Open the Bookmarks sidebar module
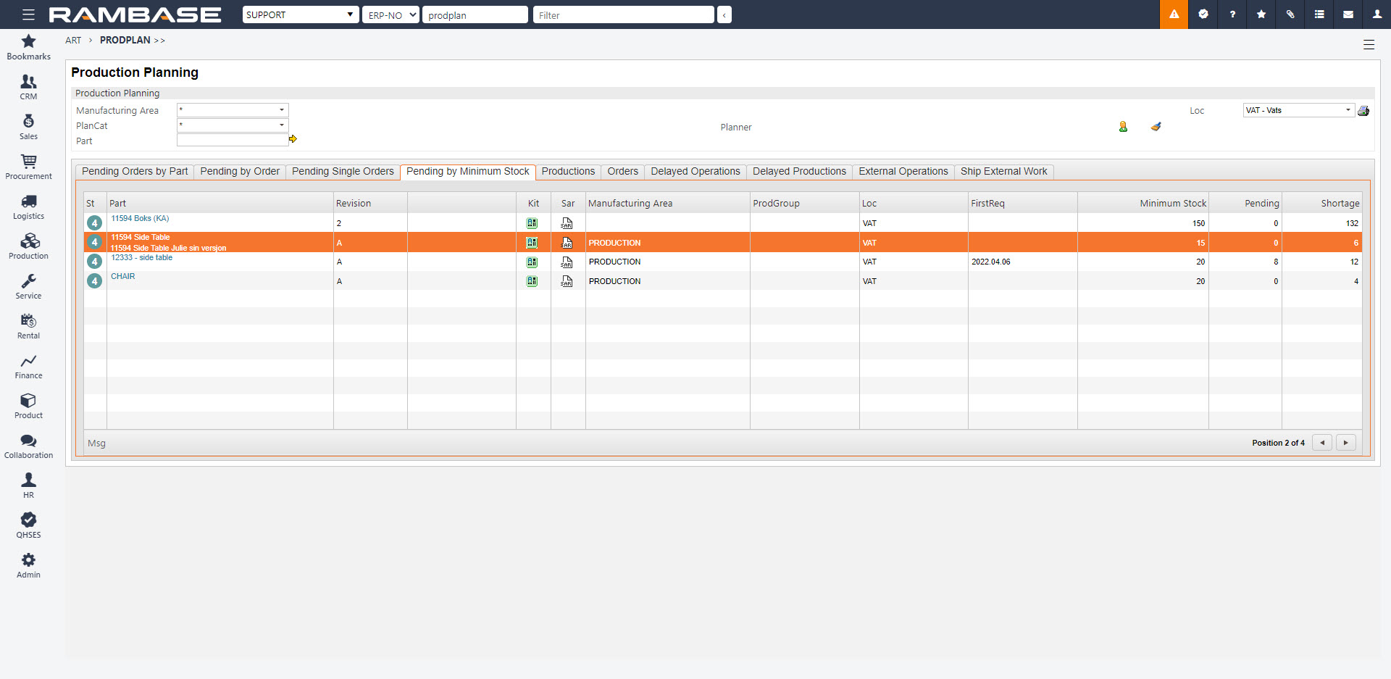The height and width of the screenshot is (679, 1391). click(x=28, y=47)
